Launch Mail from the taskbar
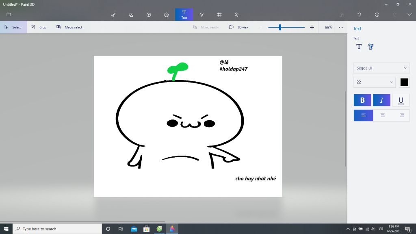This screenshot has width=416, height=234. 134,229
